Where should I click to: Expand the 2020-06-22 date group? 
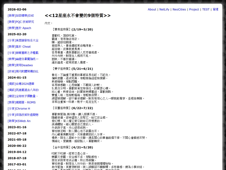point(17,146)
